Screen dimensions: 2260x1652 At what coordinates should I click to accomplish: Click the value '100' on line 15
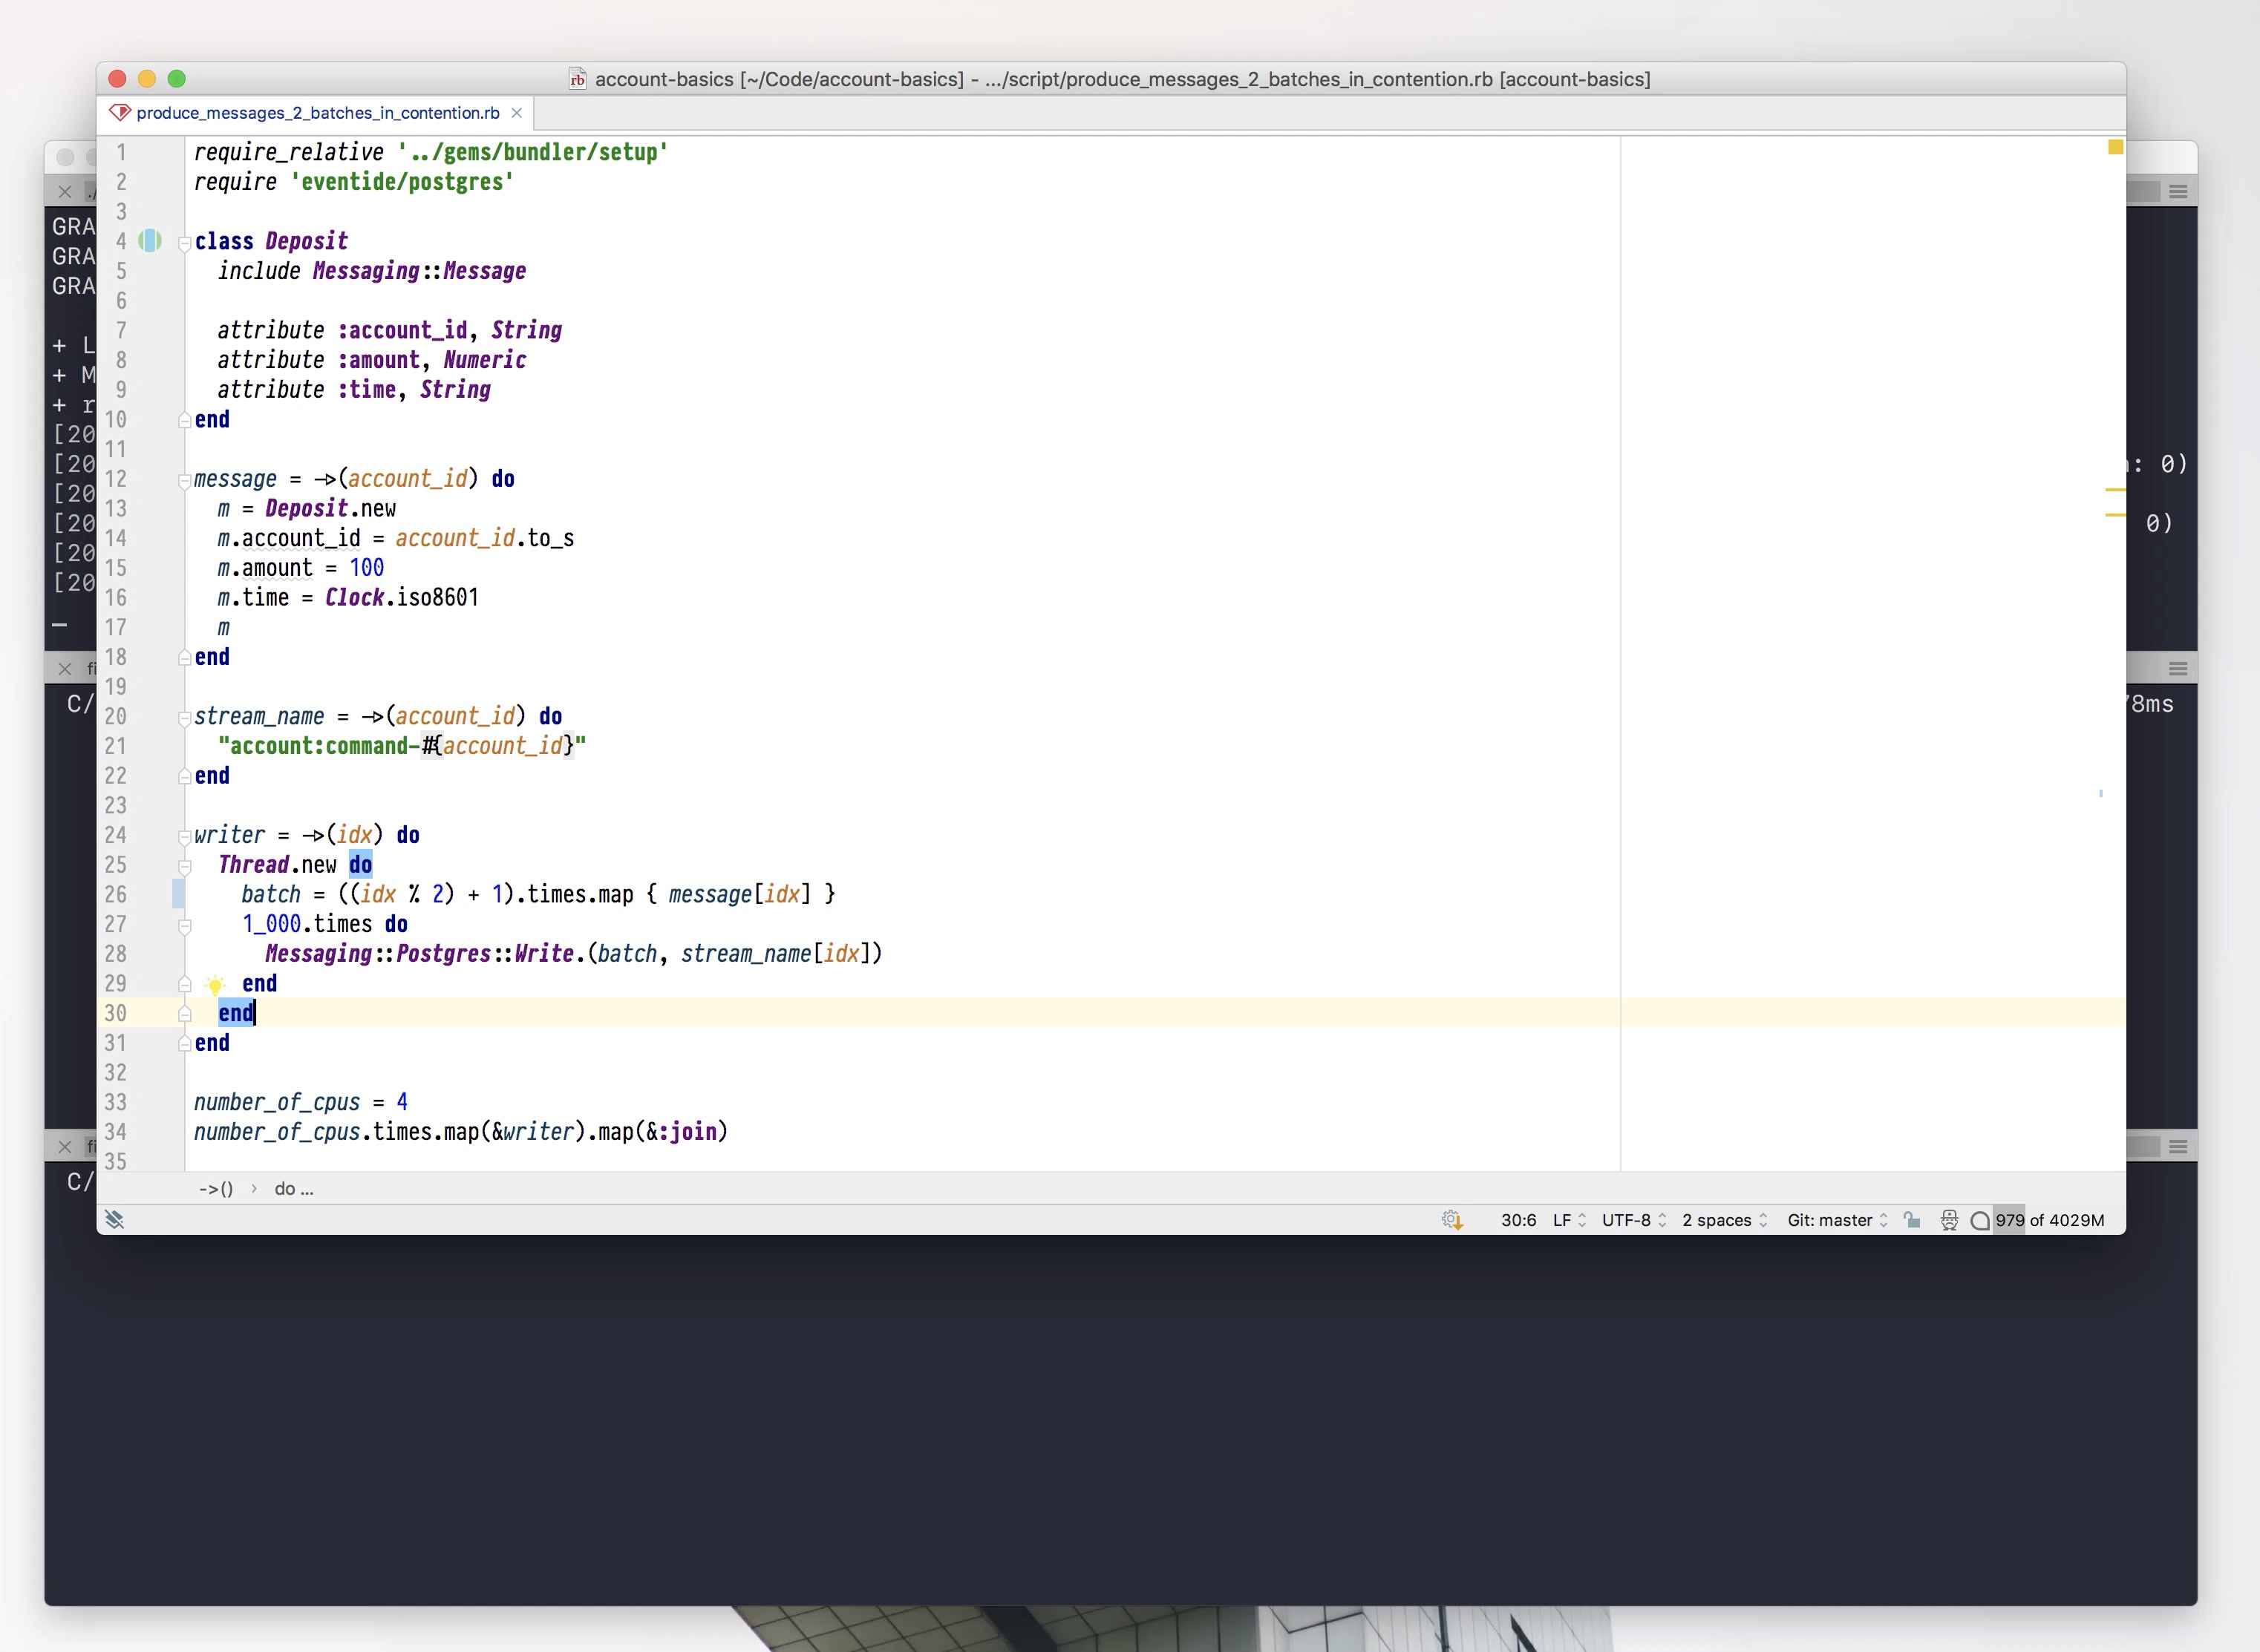[366, 568]
